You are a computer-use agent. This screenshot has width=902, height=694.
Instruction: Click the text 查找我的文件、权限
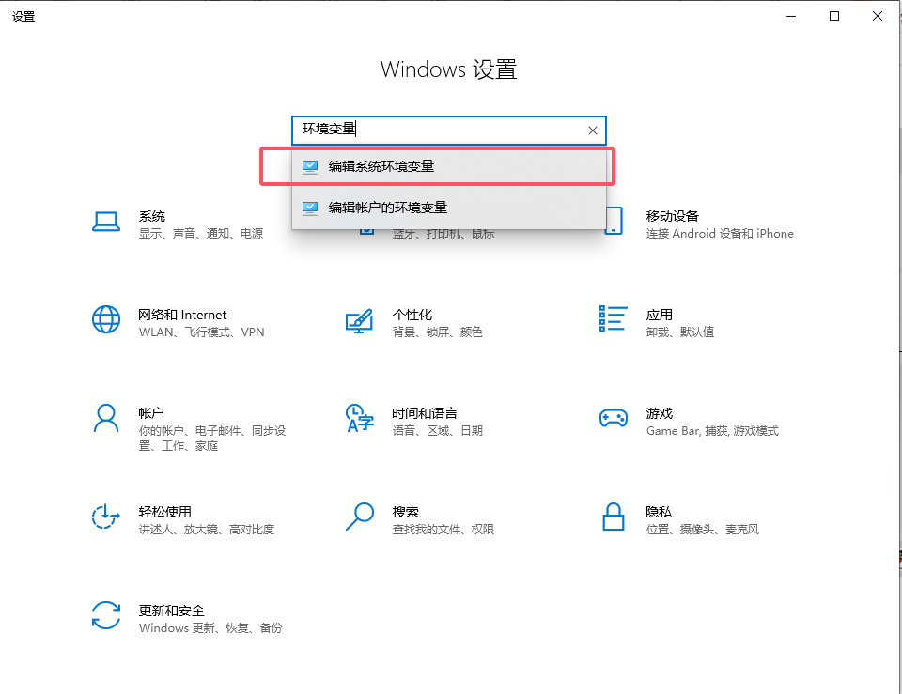pyautogui.click(x=443, y=529)
